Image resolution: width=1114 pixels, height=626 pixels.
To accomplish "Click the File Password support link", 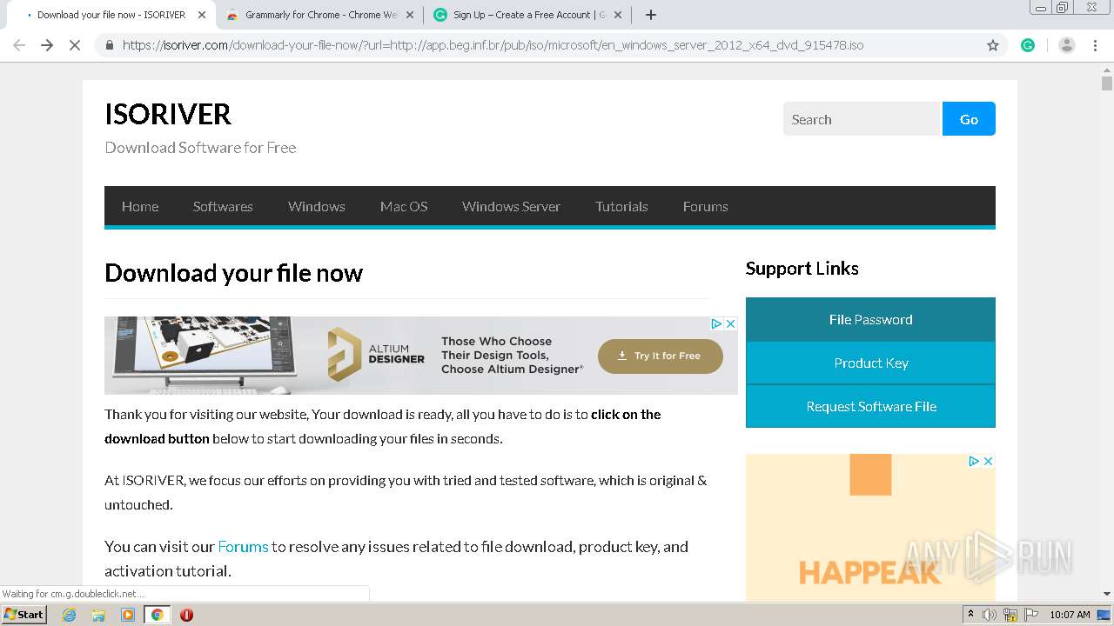I will click(870, 319).
